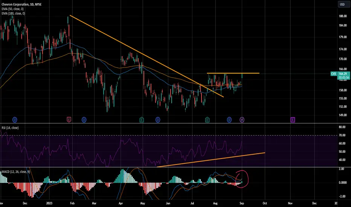The height and width of the screenshot is (207, 351).
Task: Open the green earnings marker in late July
Action: 207,120
